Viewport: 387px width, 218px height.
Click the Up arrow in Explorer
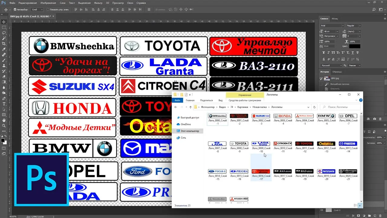tap(190, 107)
